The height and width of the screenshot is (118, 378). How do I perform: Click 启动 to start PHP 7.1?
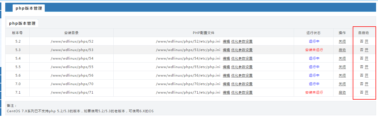(x=342, y=92)
